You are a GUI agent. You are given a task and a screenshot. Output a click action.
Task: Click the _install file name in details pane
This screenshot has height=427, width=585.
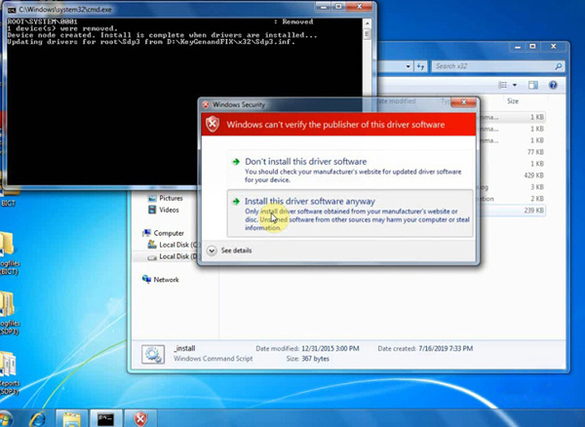[x=184, y=348]
